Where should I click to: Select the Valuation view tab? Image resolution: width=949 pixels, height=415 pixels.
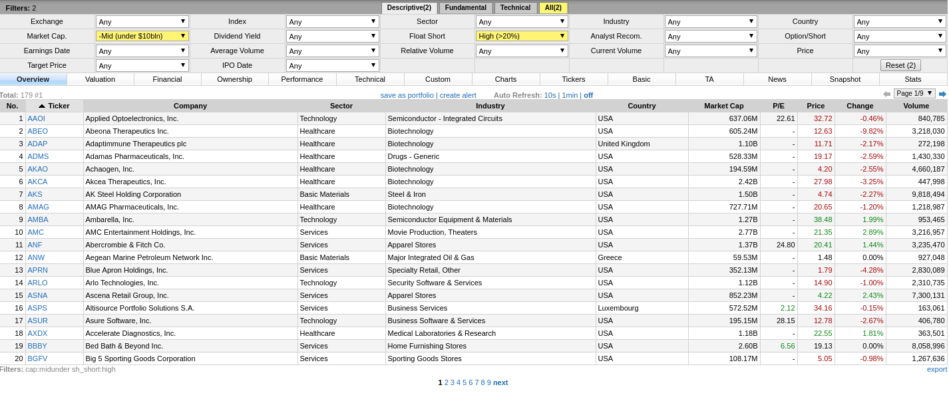coord(100,79)
